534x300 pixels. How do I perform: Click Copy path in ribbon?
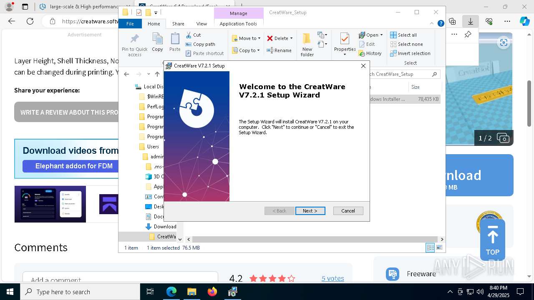[200, 44]
